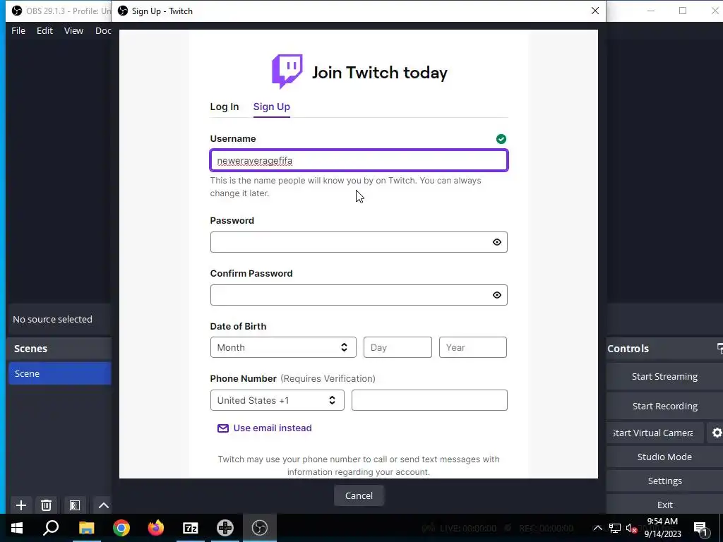
Task: Pop out the Controls dock icon
Action: tap(719, 349)
